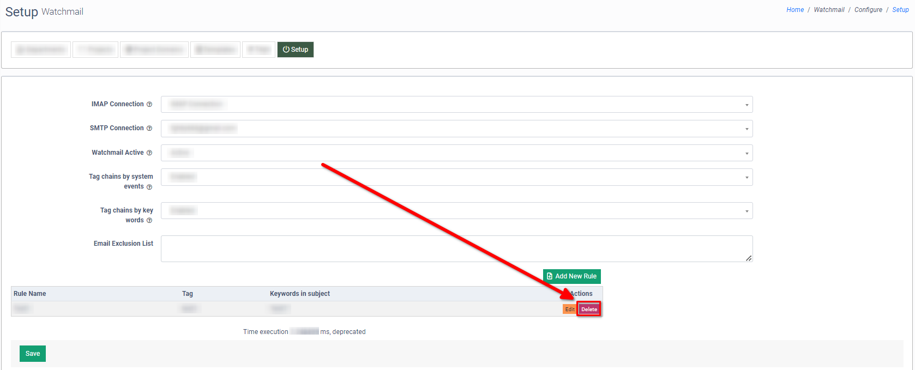The width and height of the screenshot is (915, 370).
Task: Grab the Email Exclusion List resize handle
Action: pyautogui.click(x=749, y=258)
